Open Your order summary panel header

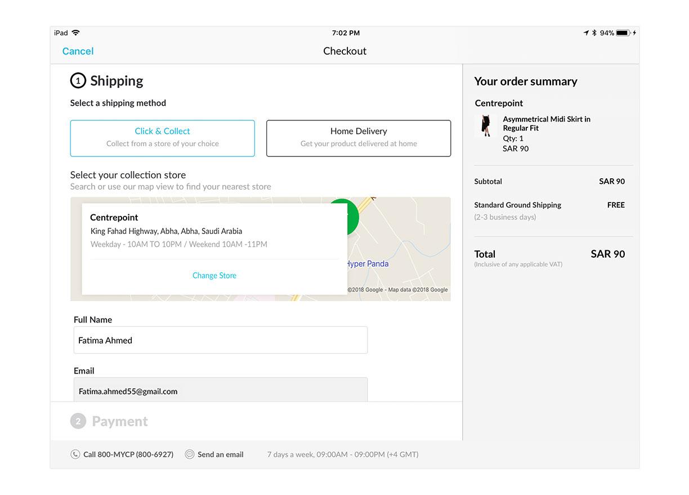point(525,81)
